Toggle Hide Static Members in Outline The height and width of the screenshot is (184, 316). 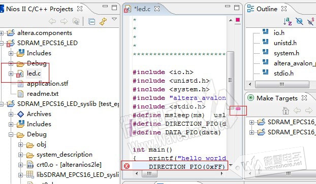pyautogui.click(x=311, y=21)
